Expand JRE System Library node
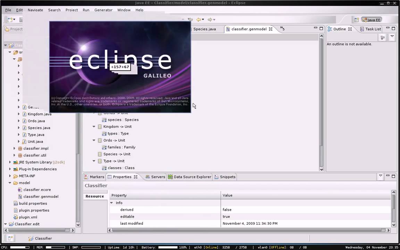 [10, 162]
